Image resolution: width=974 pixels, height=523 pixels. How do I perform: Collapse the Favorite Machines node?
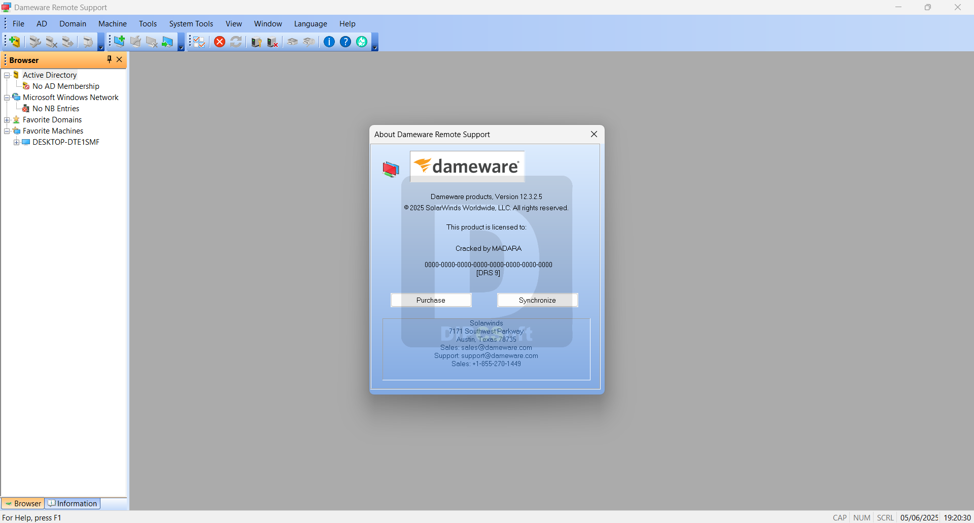point(7,131)
